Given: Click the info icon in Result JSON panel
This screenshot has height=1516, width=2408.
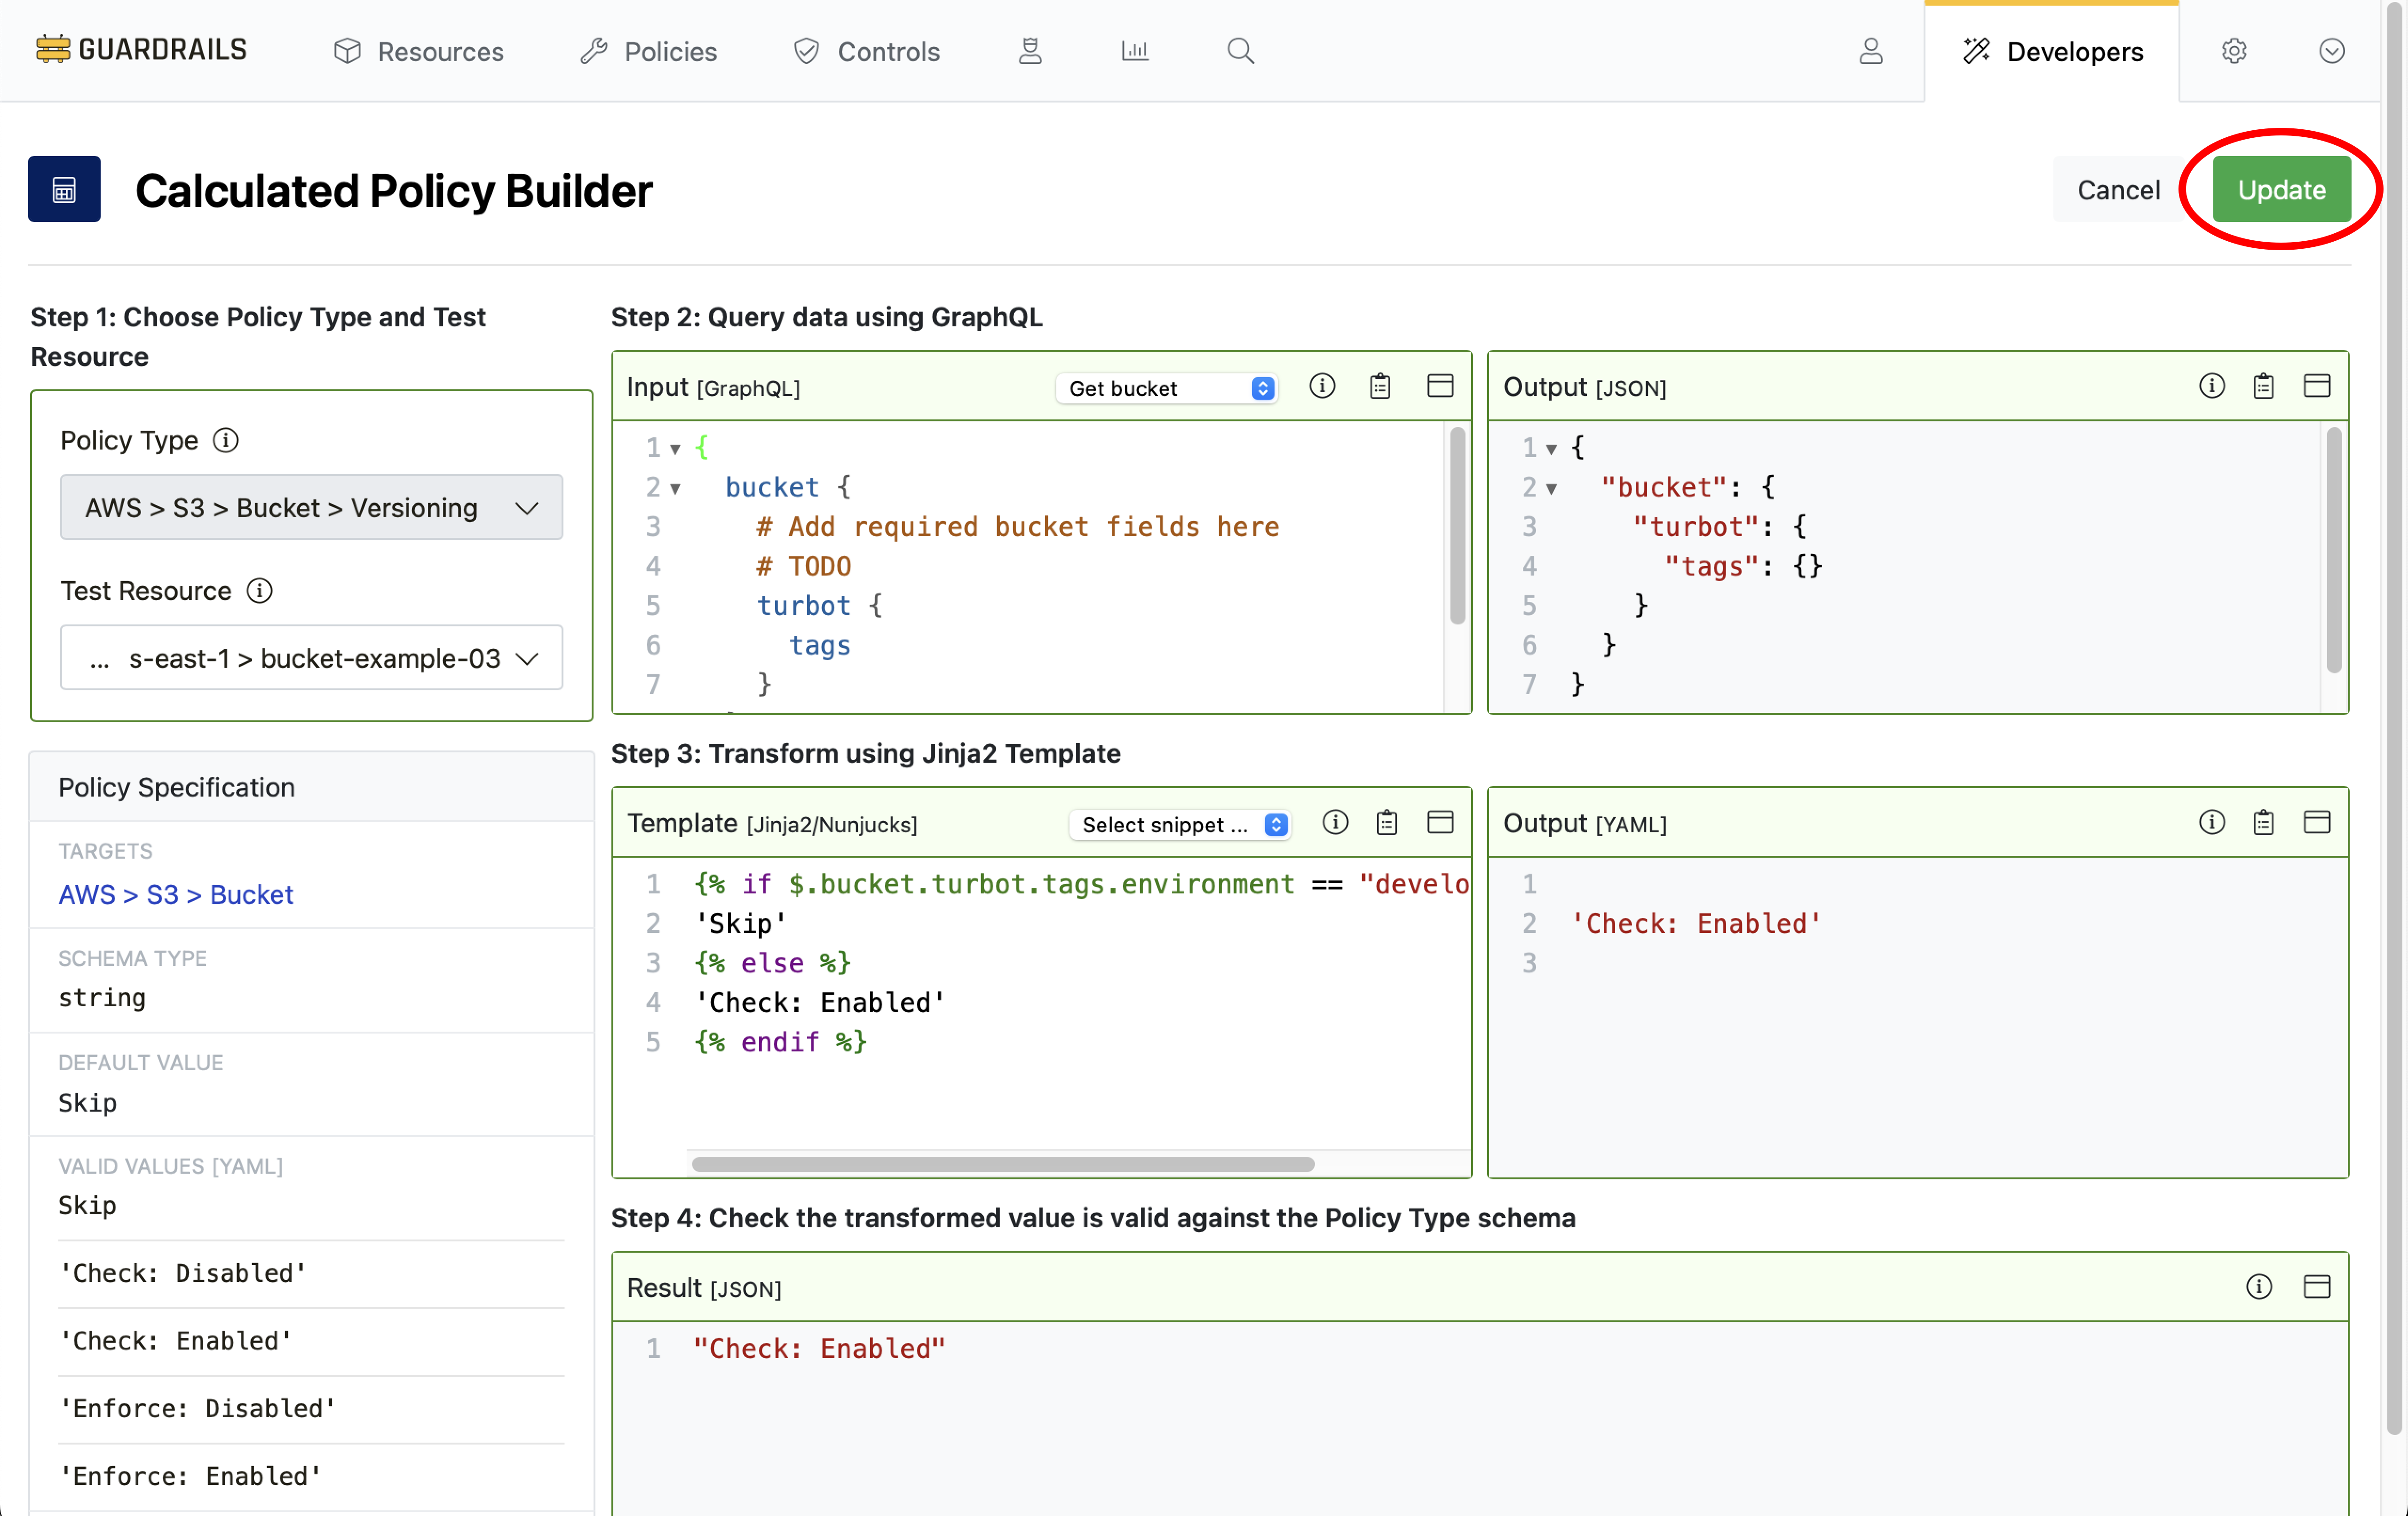Looking at the screenshot, I should [x=2258, y=1286].
